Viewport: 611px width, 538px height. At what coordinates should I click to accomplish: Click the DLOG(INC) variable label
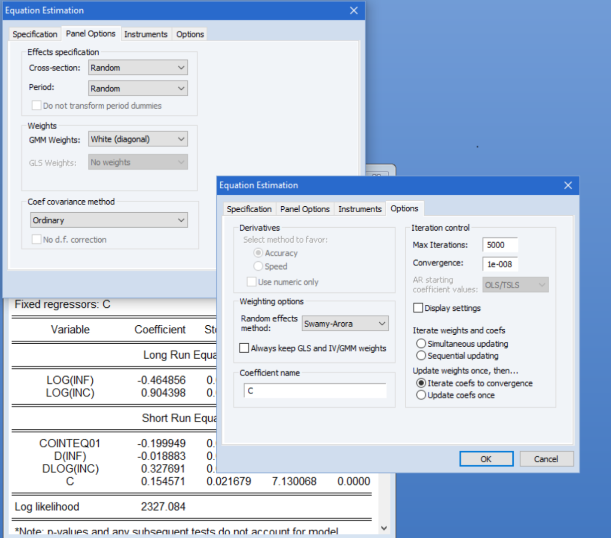70,469
